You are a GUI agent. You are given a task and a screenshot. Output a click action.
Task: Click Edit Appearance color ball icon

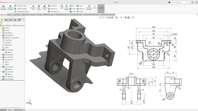[125, 17]
